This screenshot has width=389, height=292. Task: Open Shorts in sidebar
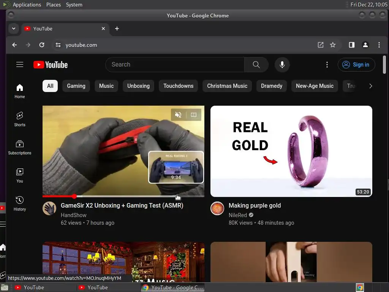pyautogui.click(x=20, y=119)
